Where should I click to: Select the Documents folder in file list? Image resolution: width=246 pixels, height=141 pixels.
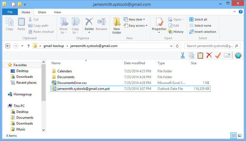pos(131,77)
